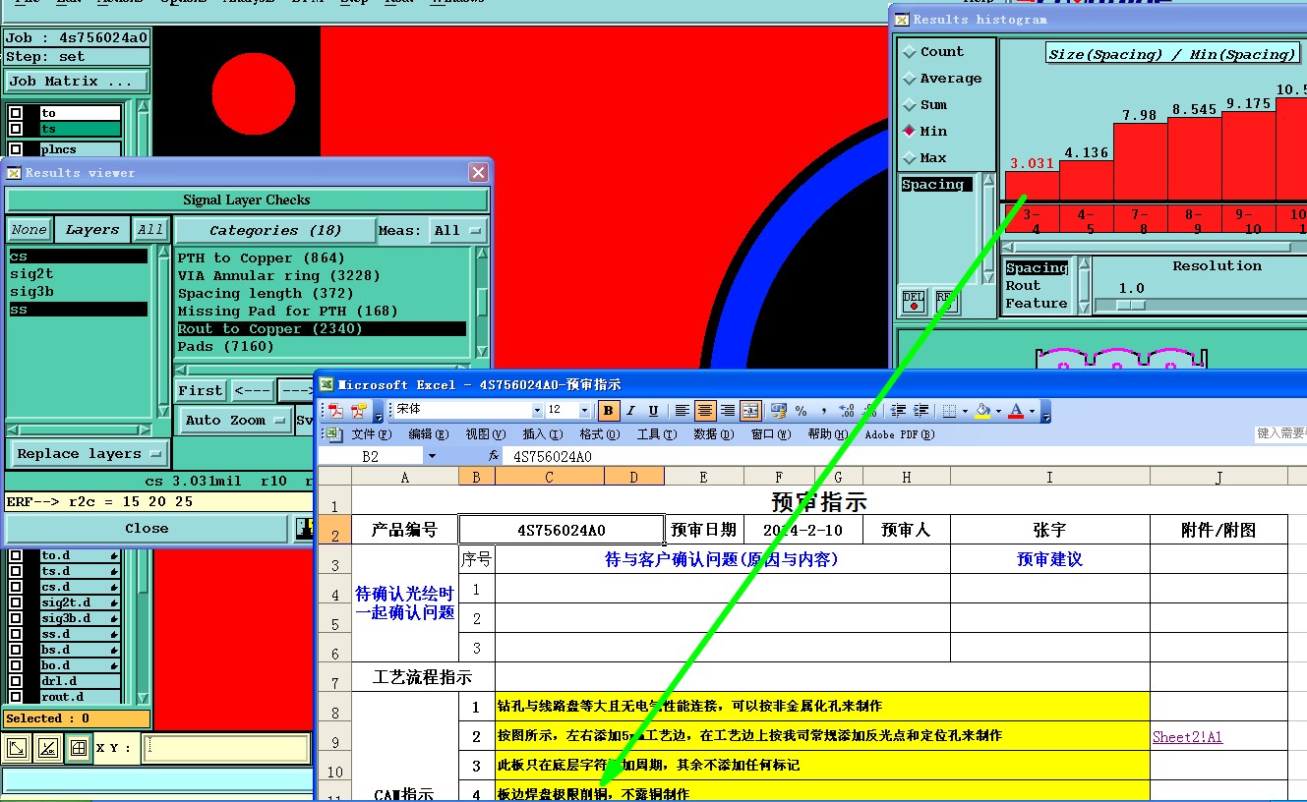This screenshot has height=802, width=1307.
Task: Apply Underline formatting in Excel
Action: pos(653,411)
